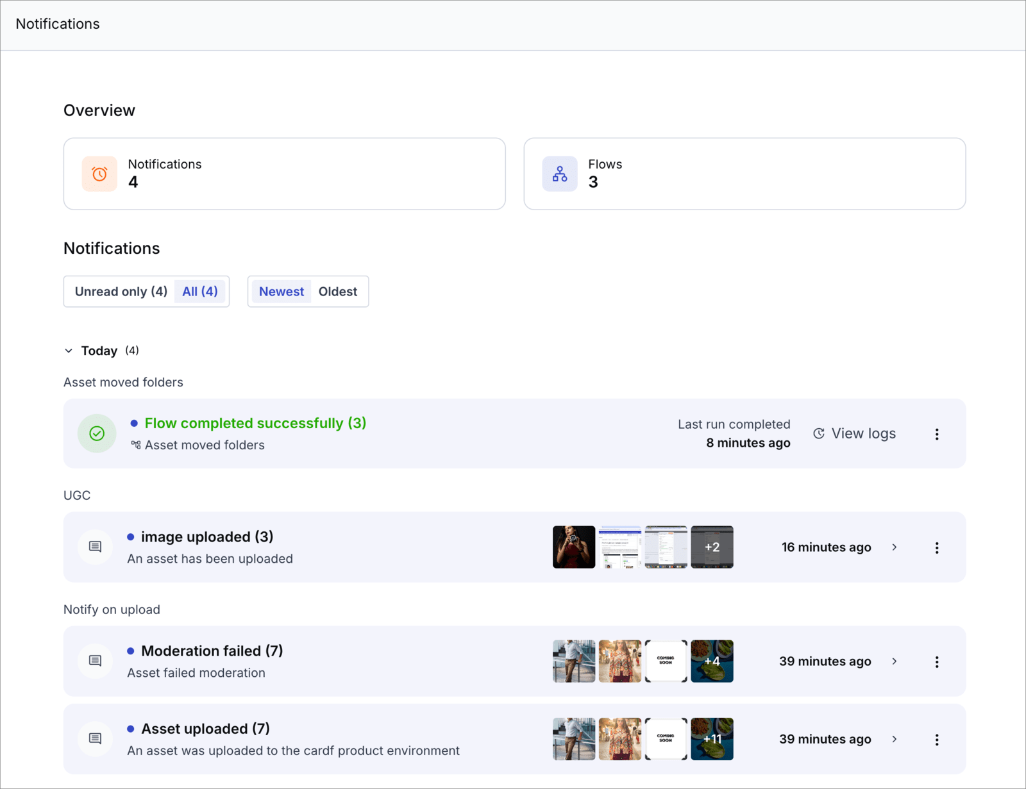Image resolution: width=1026 pixels, height=789 pixels.
Task: Open Asset uploaded (7) notification title
Action: 205,729
